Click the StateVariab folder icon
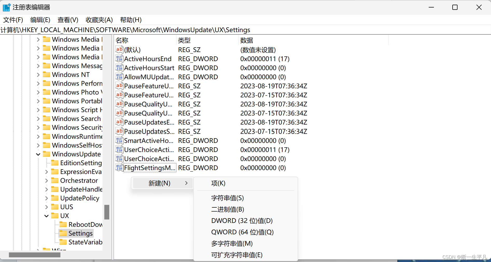 (x=63, y=242)
